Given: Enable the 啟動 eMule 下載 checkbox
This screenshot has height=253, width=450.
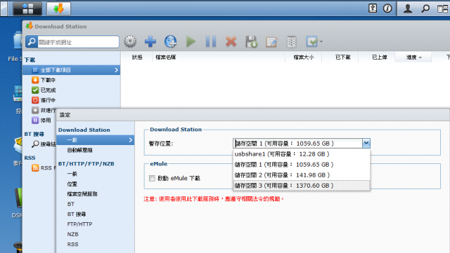Looking at the screenshot, I should (152, 178).
